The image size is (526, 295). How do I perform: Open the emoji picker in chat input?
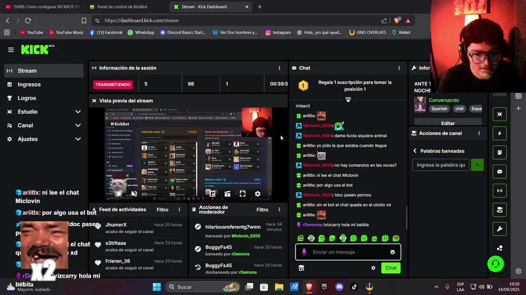point(392,252)
